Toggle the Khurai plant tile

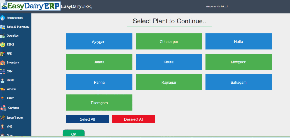pos(169,62)
